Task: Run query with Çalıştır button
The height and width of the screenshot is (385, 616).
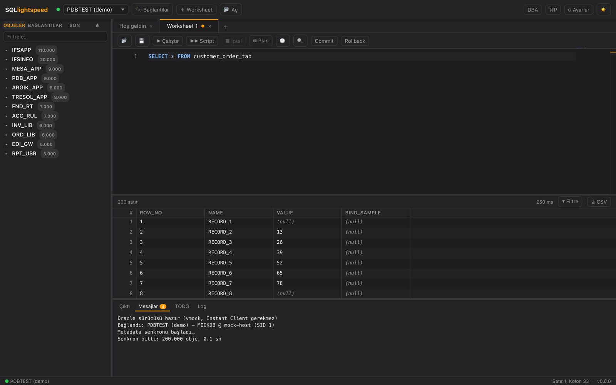Action: coord(167,41)
